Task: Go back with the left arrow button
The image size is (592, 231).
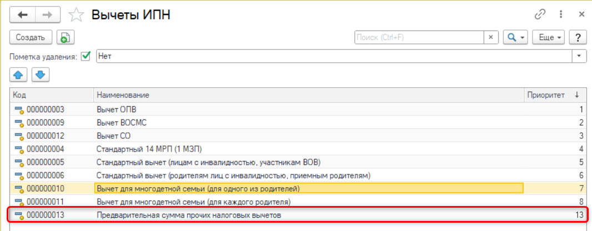Action: pos(23,15)
